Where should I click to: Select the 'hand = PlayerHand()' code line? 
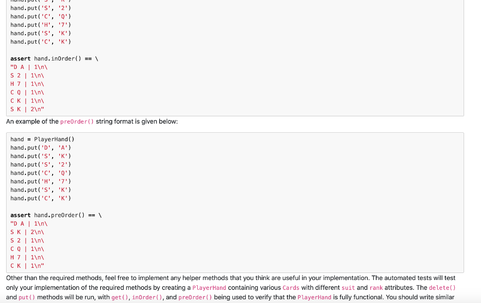tap(42, 139)
